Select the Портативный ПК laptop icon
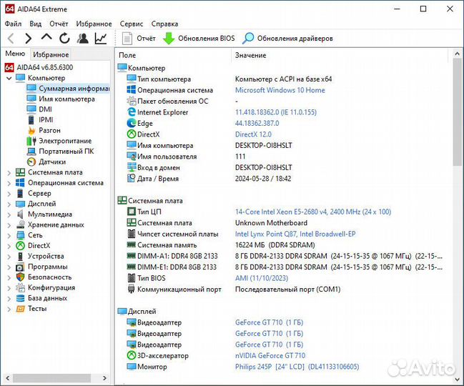The image size is (464, 386). [31, 151]
